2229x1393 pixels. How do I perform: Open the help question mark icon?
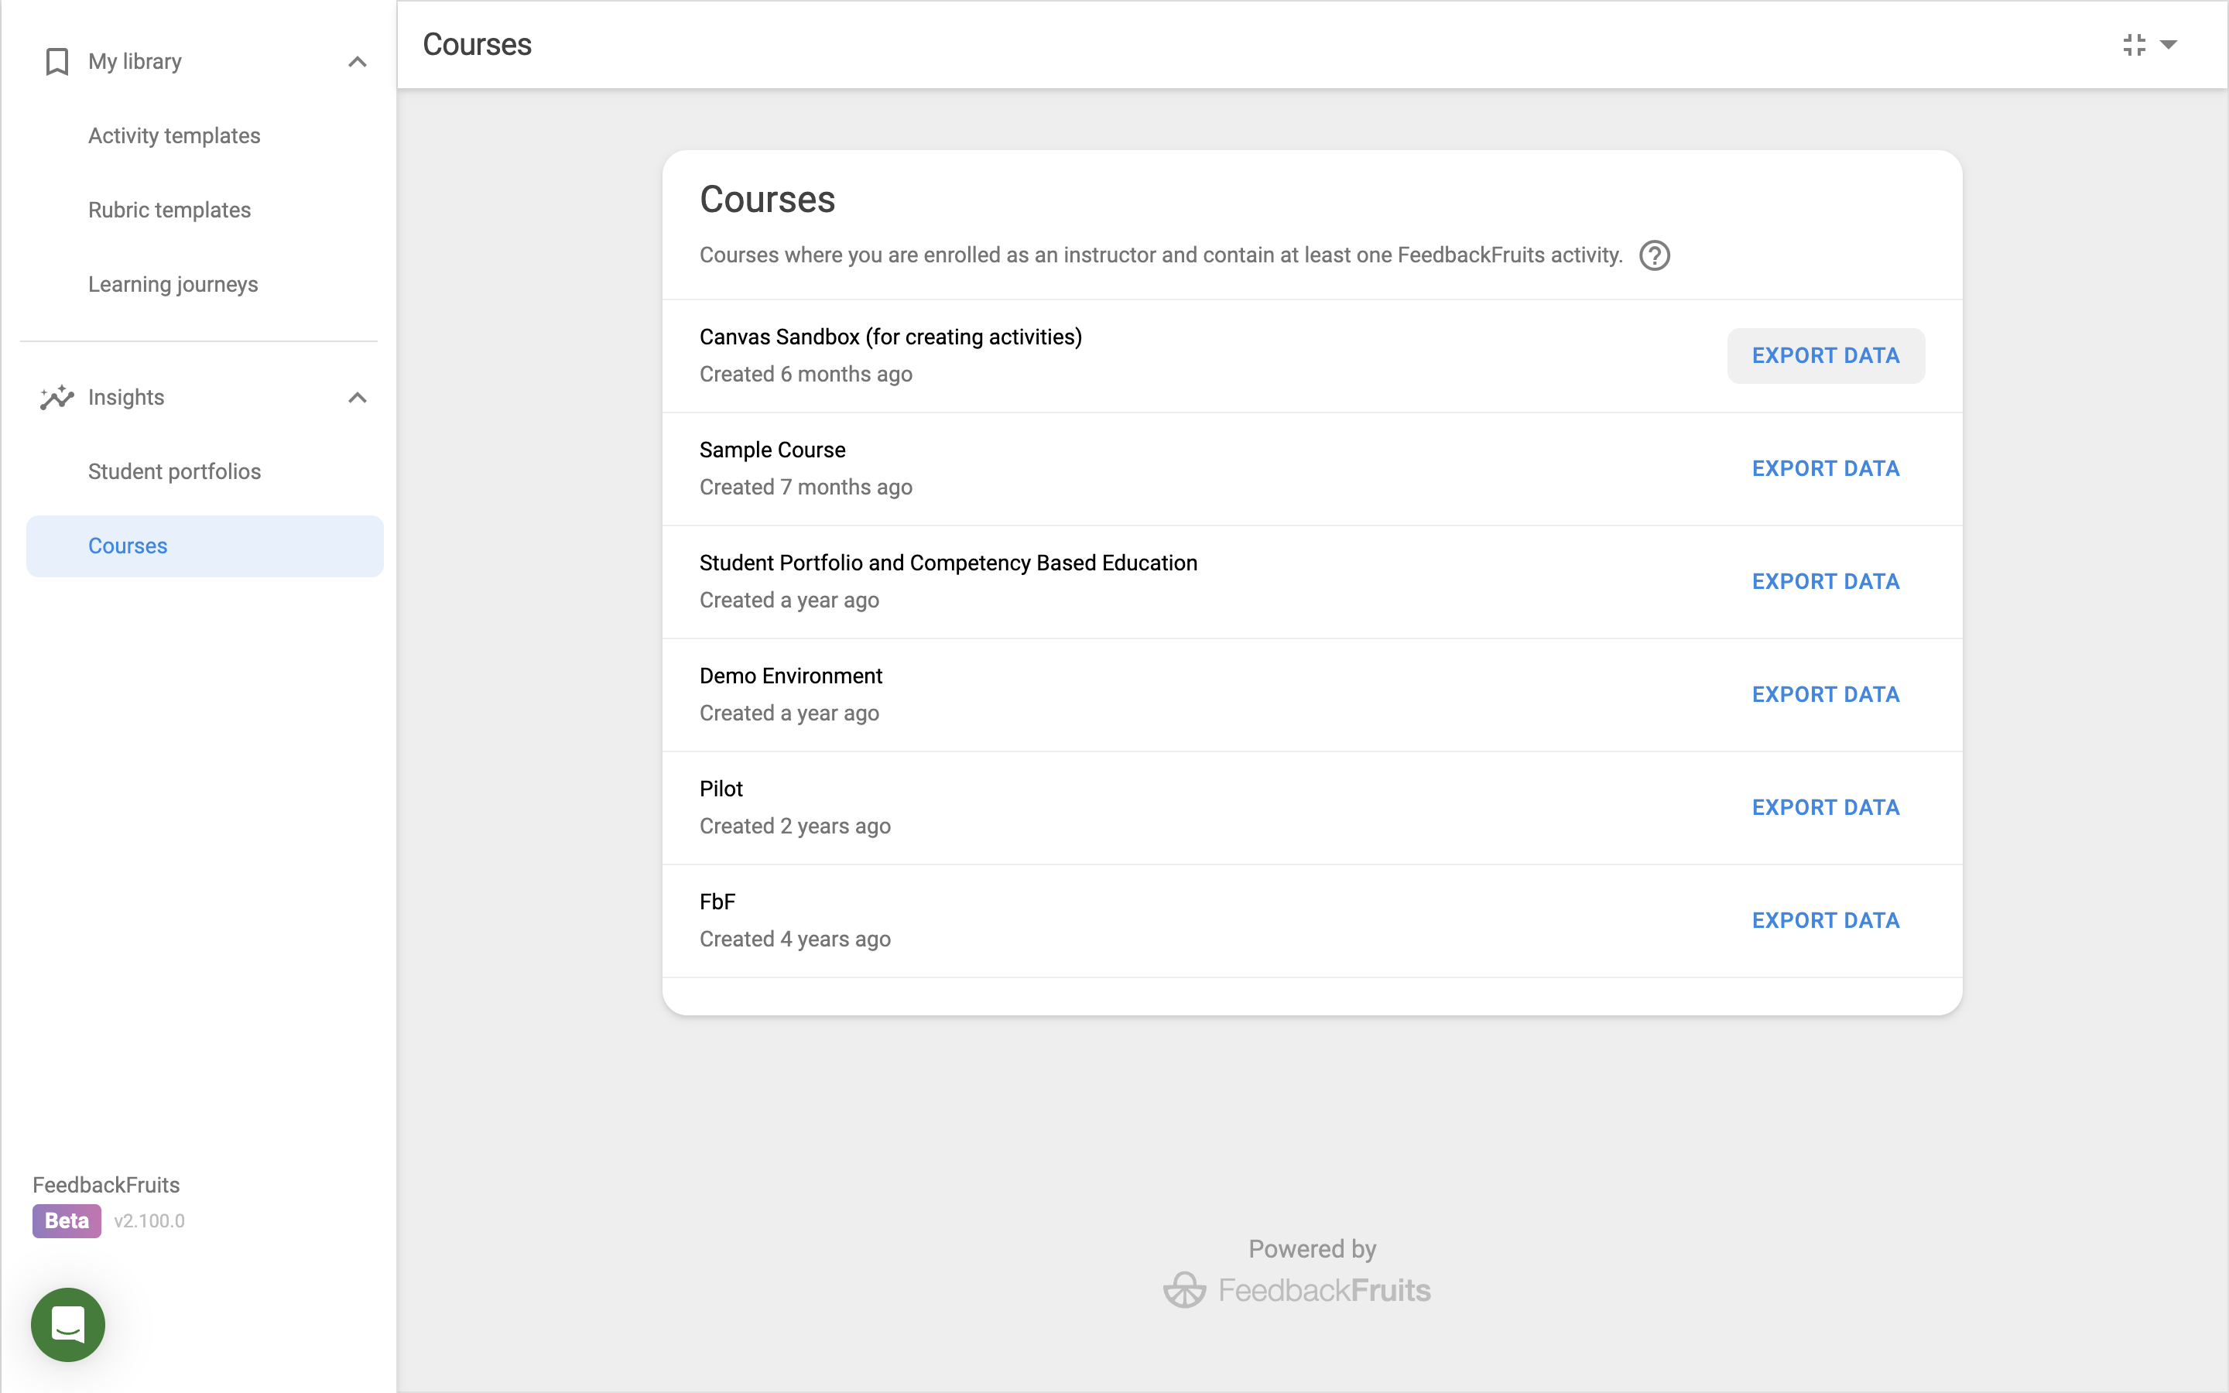click(x=1654, y=255)
